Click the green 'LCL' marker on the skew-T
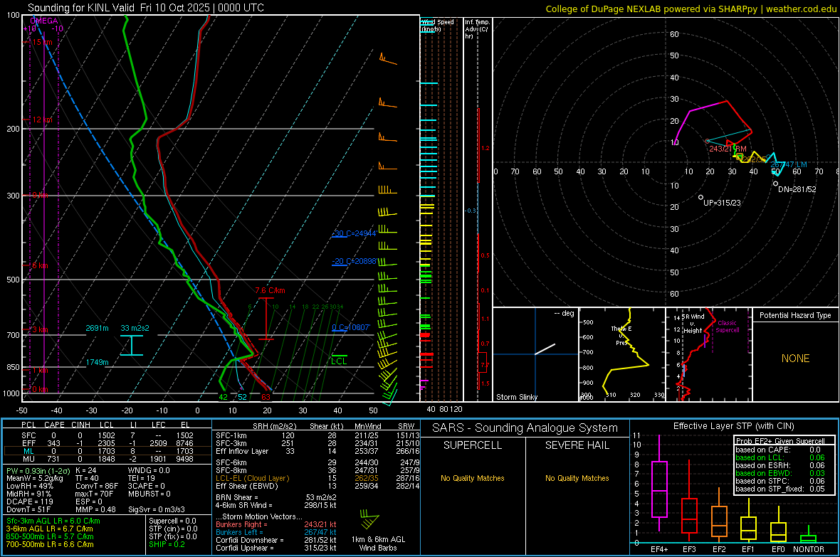 pos(339,361)
